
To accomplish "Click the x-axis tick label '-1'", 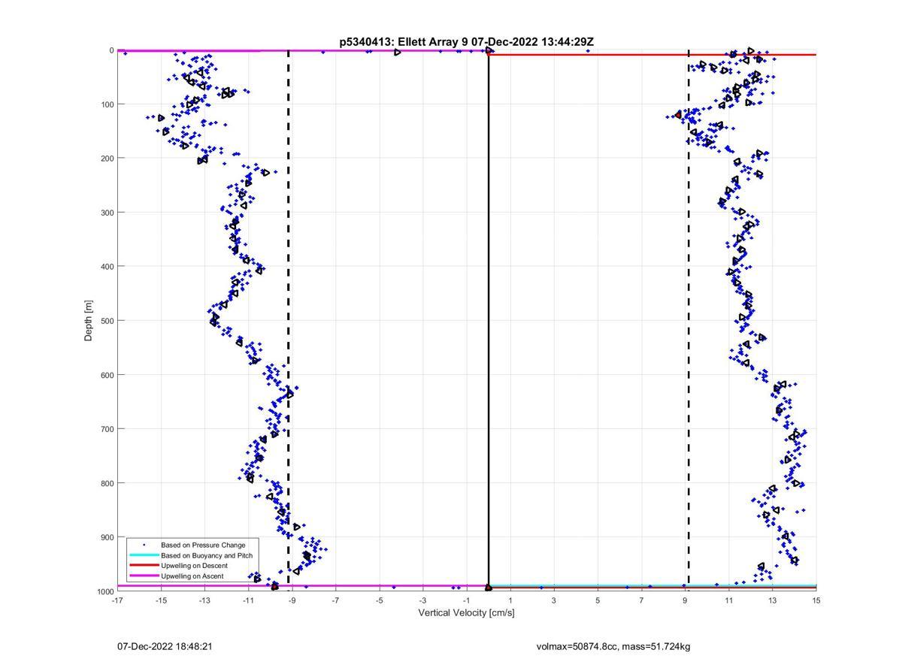I will pos(467,600).
